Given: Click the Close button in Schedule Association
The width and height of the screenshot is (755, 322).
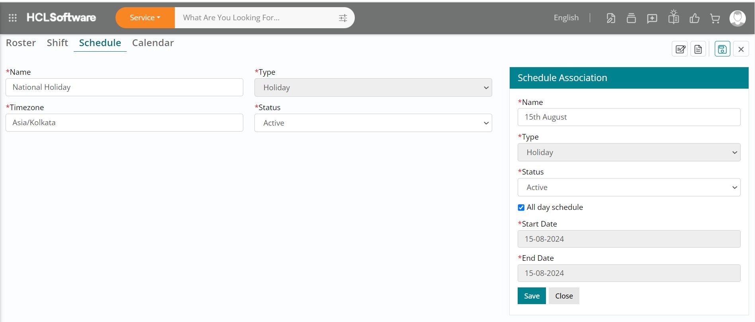Looking at the screenshot, I should tap(564, 296).
